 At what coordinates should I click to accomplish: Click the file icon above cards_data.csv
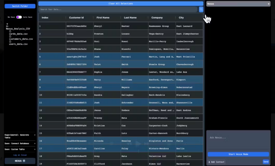pos(10,31)
